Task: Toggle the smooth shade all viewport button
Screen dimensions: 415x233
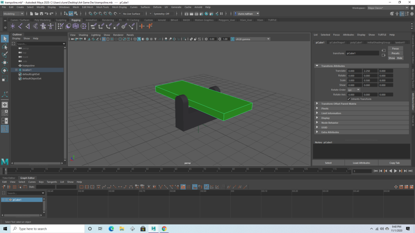Action: pyautogui.click(x=139, y=39)
